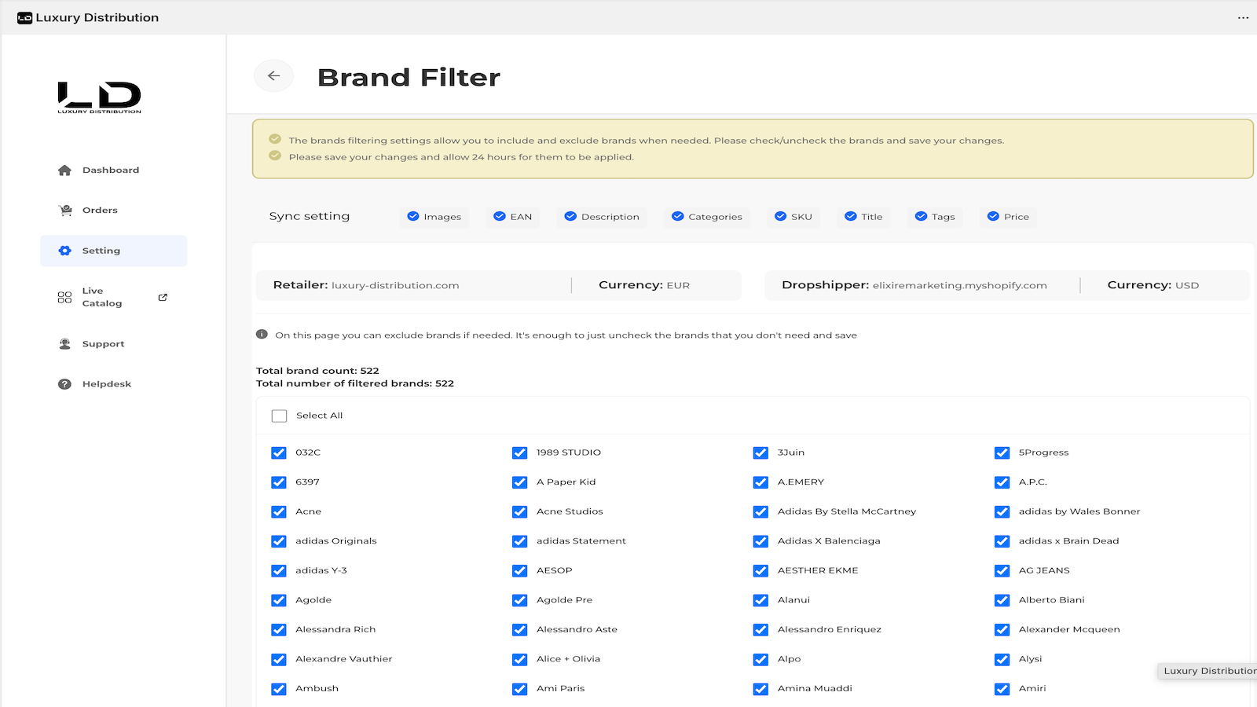Uncheck the A Paper Kid checkbox
The height and width of the screenshot is (707, 1257).
point(519,482)
